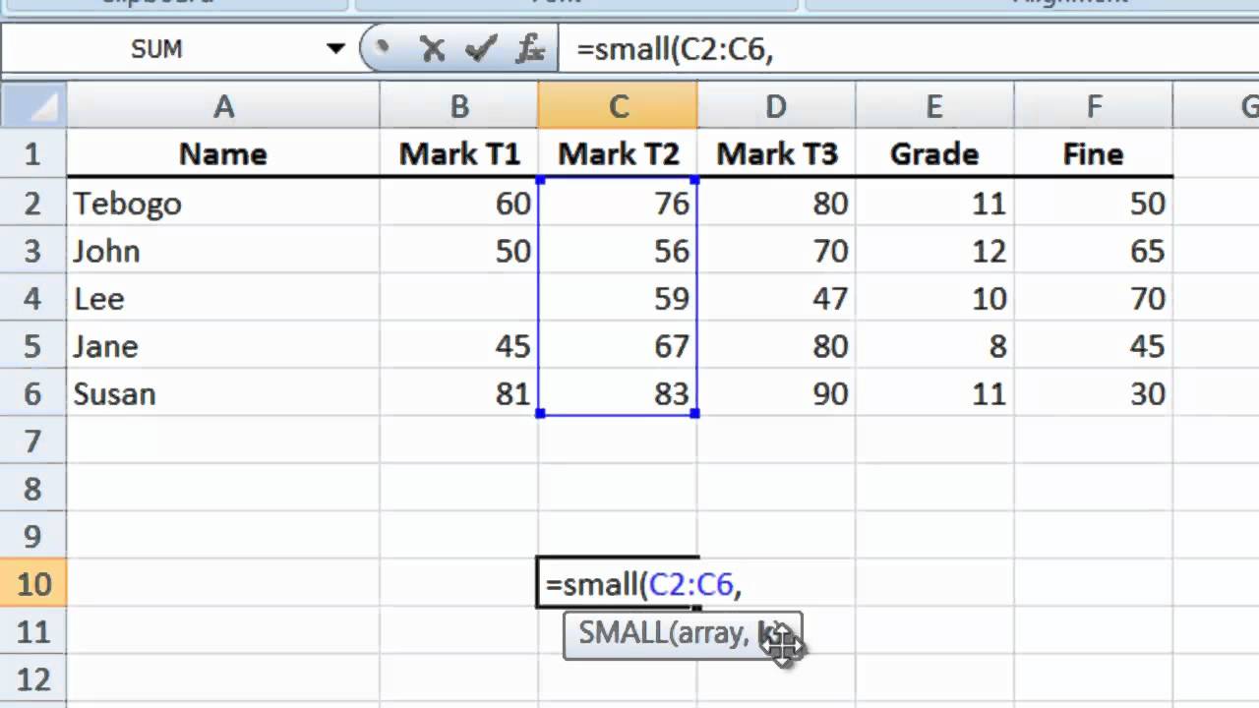The image size is (1259, 708).
Task: Select row 7 header
Action: point(33,441)
